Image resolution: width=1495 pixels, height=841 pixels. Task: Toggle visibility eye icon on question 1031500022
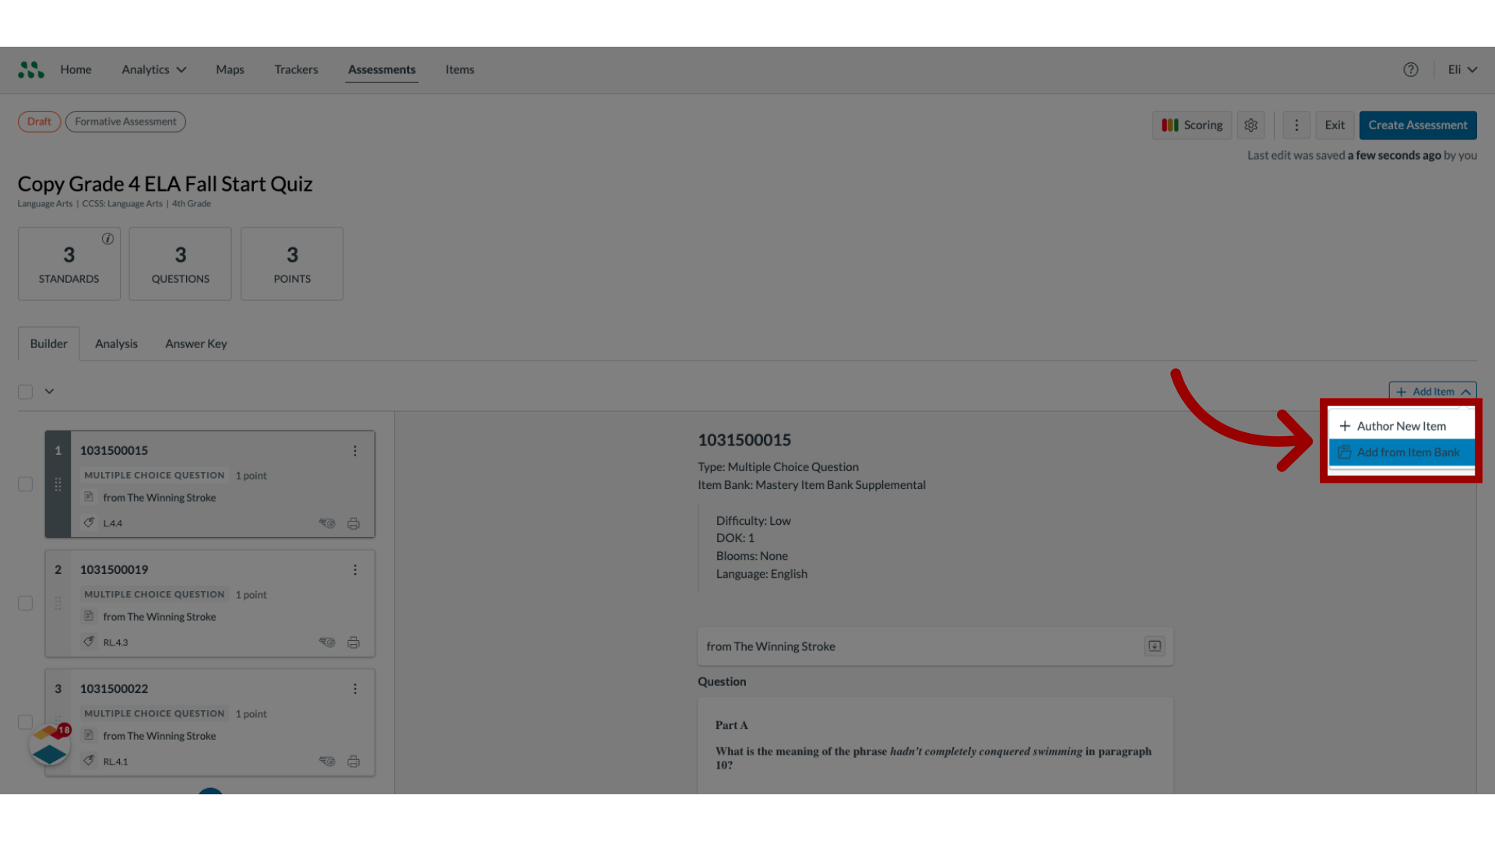point(326,760)
